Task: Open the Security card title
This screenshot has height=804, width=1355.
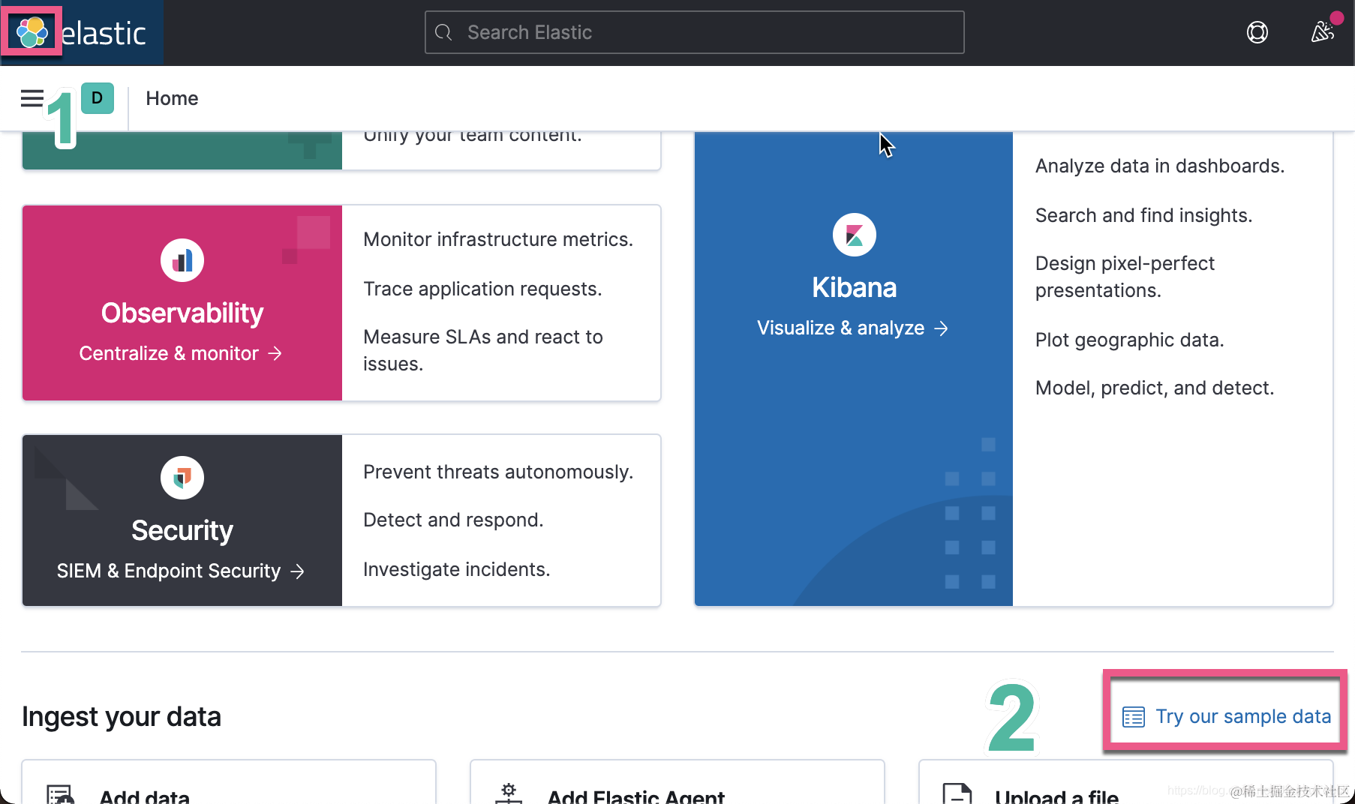Action: 182,530
